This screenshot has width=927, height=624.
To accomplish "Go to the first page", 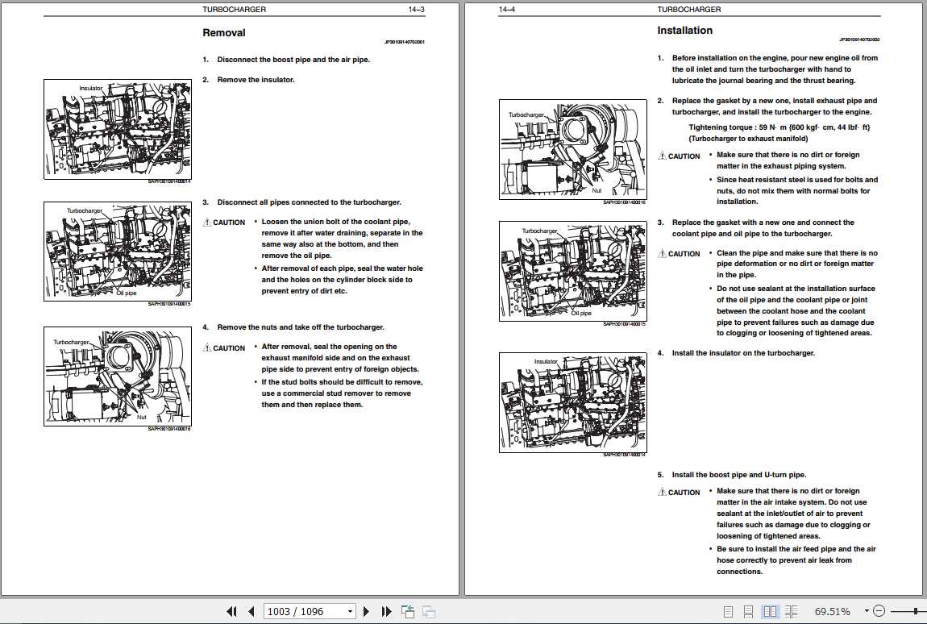I will pos(231,612).
